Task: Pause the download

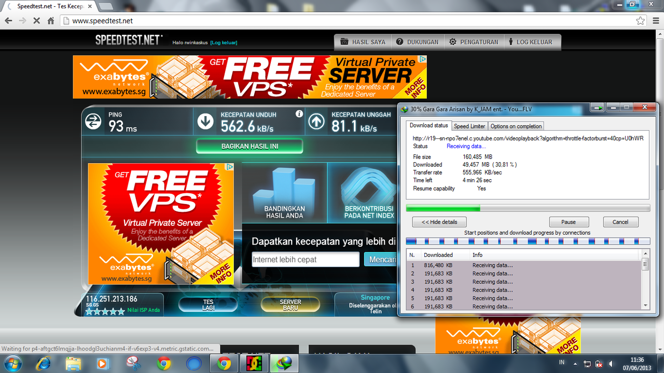Action: [x=569, y=222]
